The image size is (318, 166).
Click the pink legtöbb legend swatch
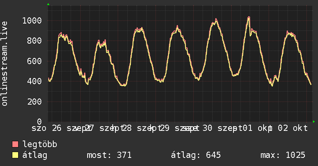click(x=15, y=144)
